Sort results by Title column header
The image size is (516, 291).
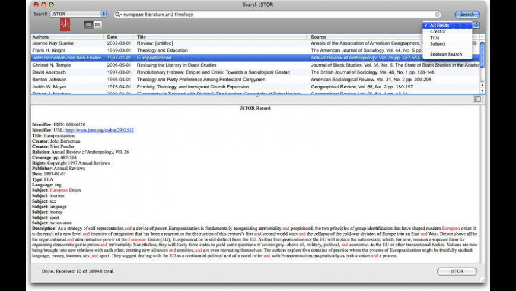click(x=220, y=37)
